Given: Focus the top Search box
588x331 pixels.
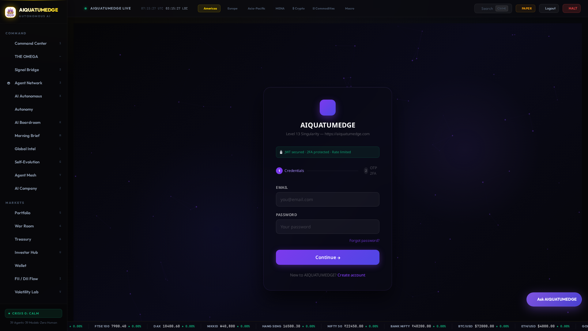Looking at the screenshot, I should 493,9.
